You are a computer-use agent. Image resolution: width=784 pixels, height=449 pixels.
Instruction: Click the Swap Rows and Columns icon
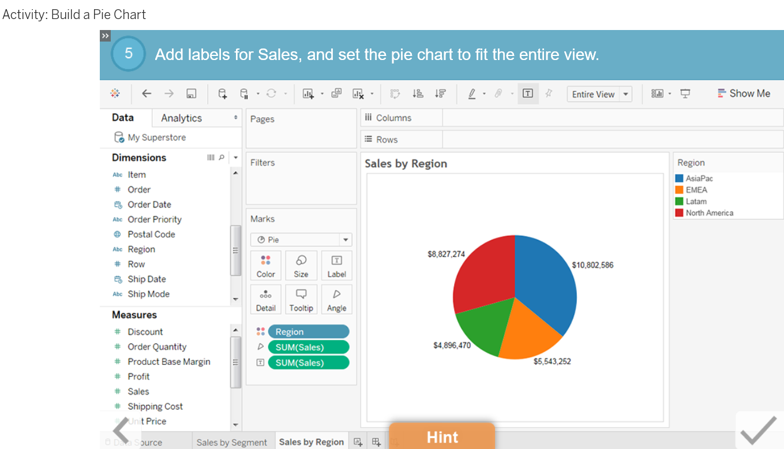(x=395, y=93)
